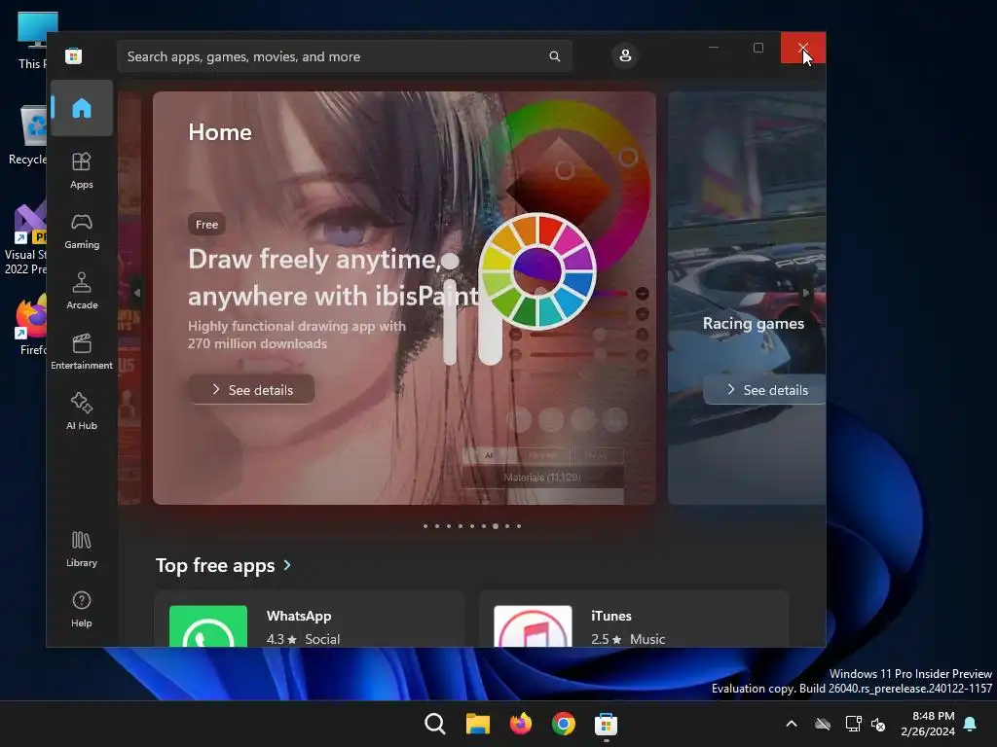The height and width of the screenshot is (747, 997).
Task: Click See details for Racing games
Action: [x=765, y=389]
